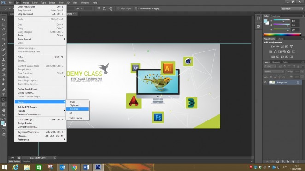Toggle Constrain Path Dragging checkbox

click(136, 9)
